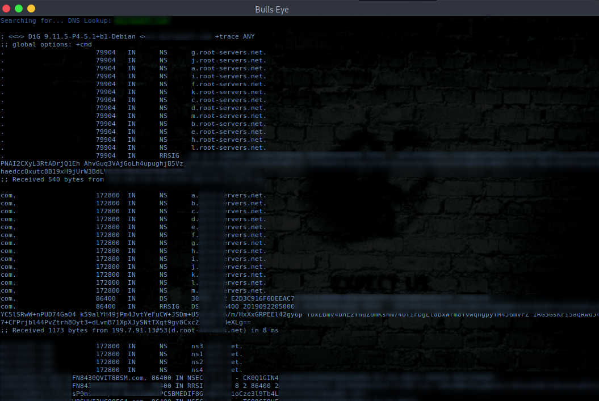Viewport: 599px width, 401px height.
Task: Click the PCSBMEDIF8G signature fragment
Action: [x=182, y=394]
